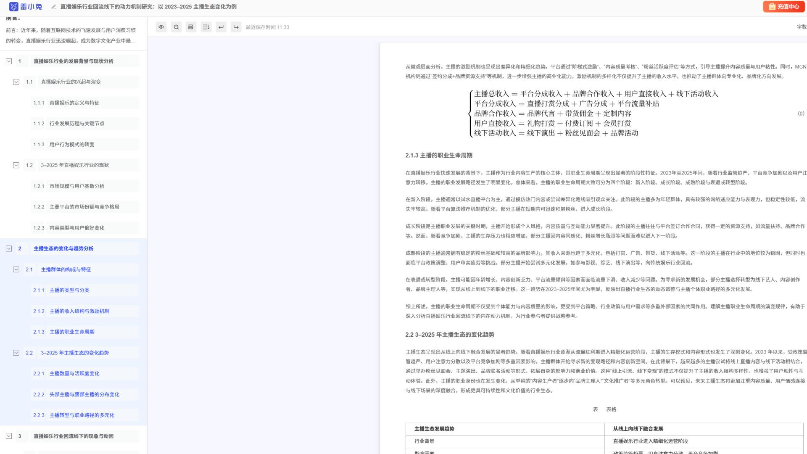Click the line break toolbar icon
This screenshot has height=454, width=807.
pyautogui.click(x=221, y=27)
